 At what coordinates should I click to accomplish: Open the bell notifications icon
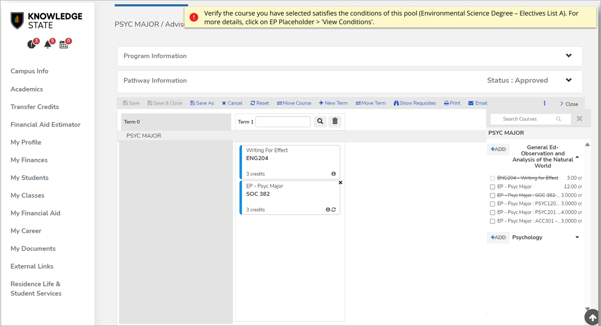pyautogui.click(x=48, y=44)
